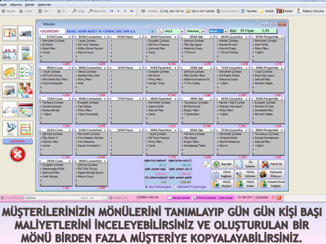The width and height of the screenshot is (326, 244).
Task: Select the 'Alternatif Fiyatına göre' radio option
Action: tap(174, 187)
